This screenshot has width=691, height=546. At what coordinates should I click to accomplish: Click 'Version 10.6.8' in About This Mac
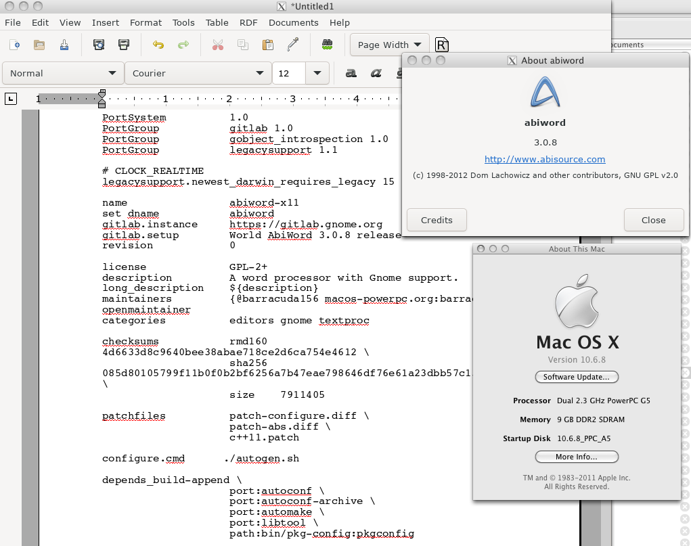tap(577, 359)
